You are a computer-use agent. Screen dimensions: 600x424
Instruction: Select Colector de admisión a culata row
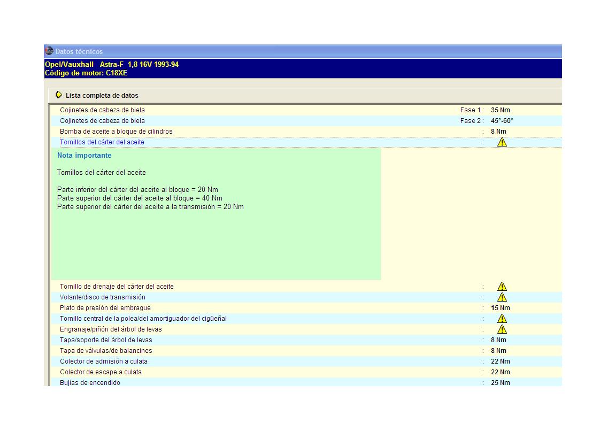point(103,361)
